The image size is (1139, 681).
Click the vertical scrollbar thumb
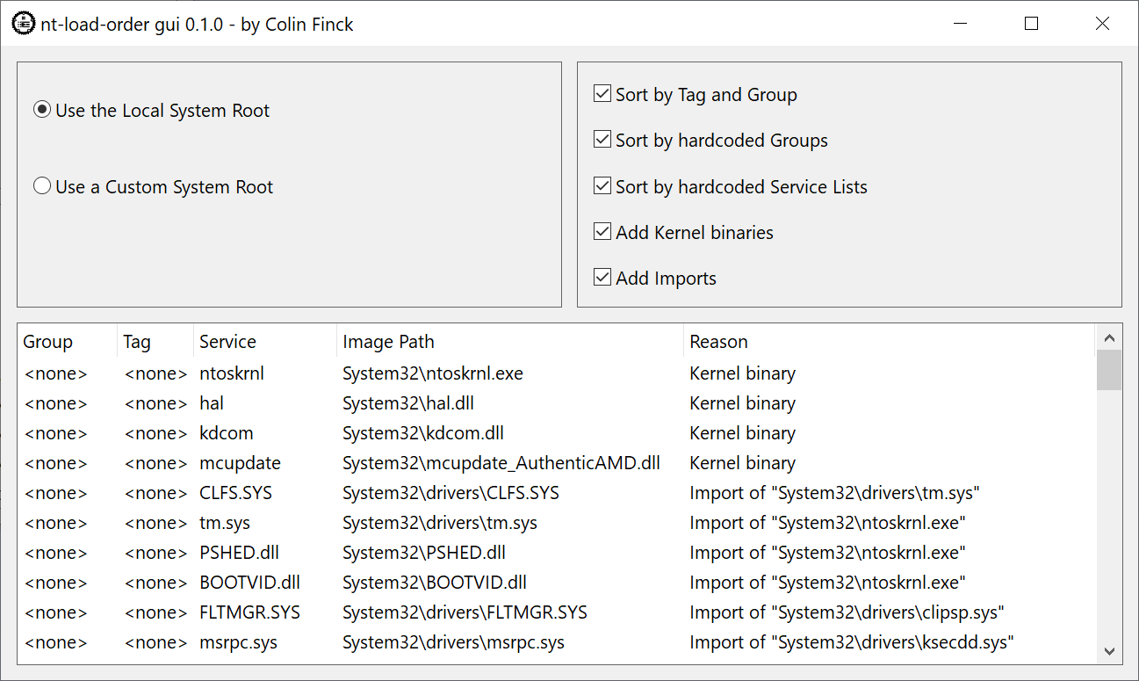(1109, 370)
